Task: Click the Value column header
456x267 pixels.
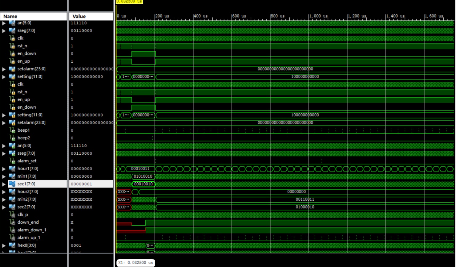Action: [91, 16]
